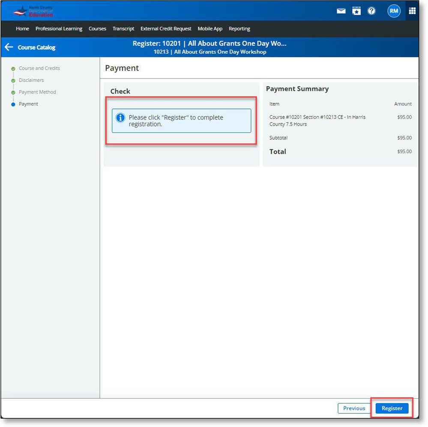The width and height of the screenshot is (428, 427).
Task: Click the Register button
Action: [391, 408]
